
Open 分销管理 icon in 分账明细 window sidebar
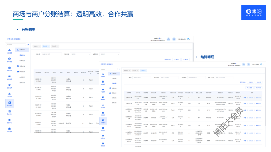point(9,50)
